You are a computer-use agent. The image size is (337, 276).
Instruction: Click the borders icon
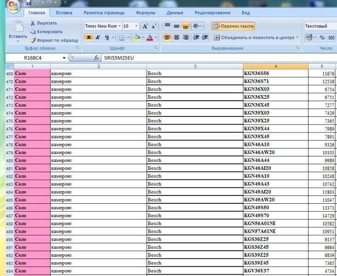click(122, 38)
